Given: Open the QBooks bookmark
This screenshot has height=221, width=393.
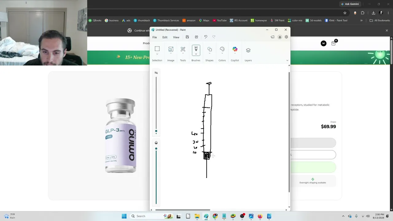Looking at the screenshot, I should (95, 21).
